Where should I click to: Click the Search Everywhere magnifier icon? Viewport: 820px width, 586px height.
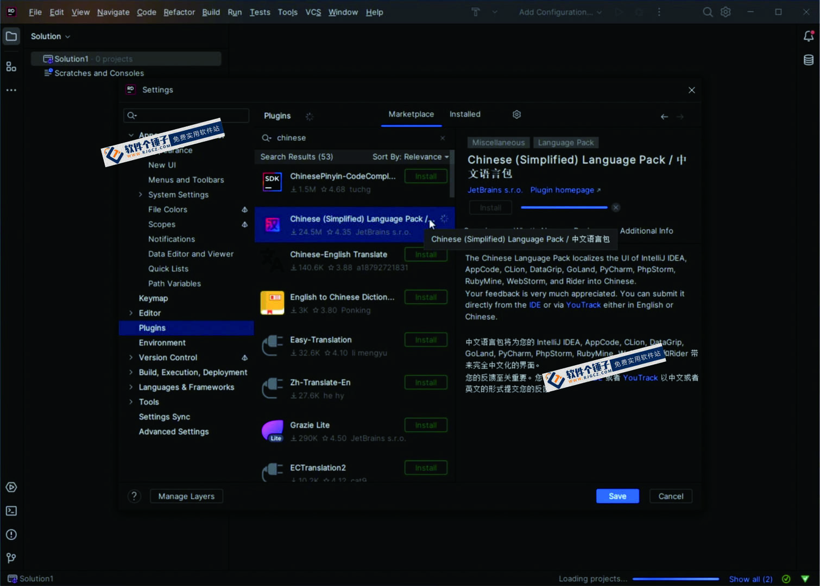[x=708, y=12]
